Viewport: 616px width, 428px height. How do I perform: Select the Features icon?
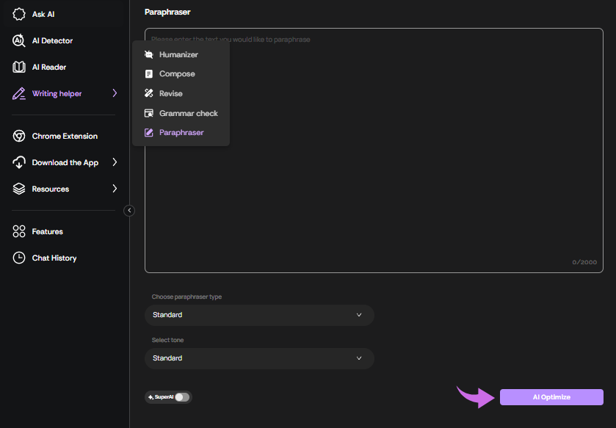click(18, 231)
